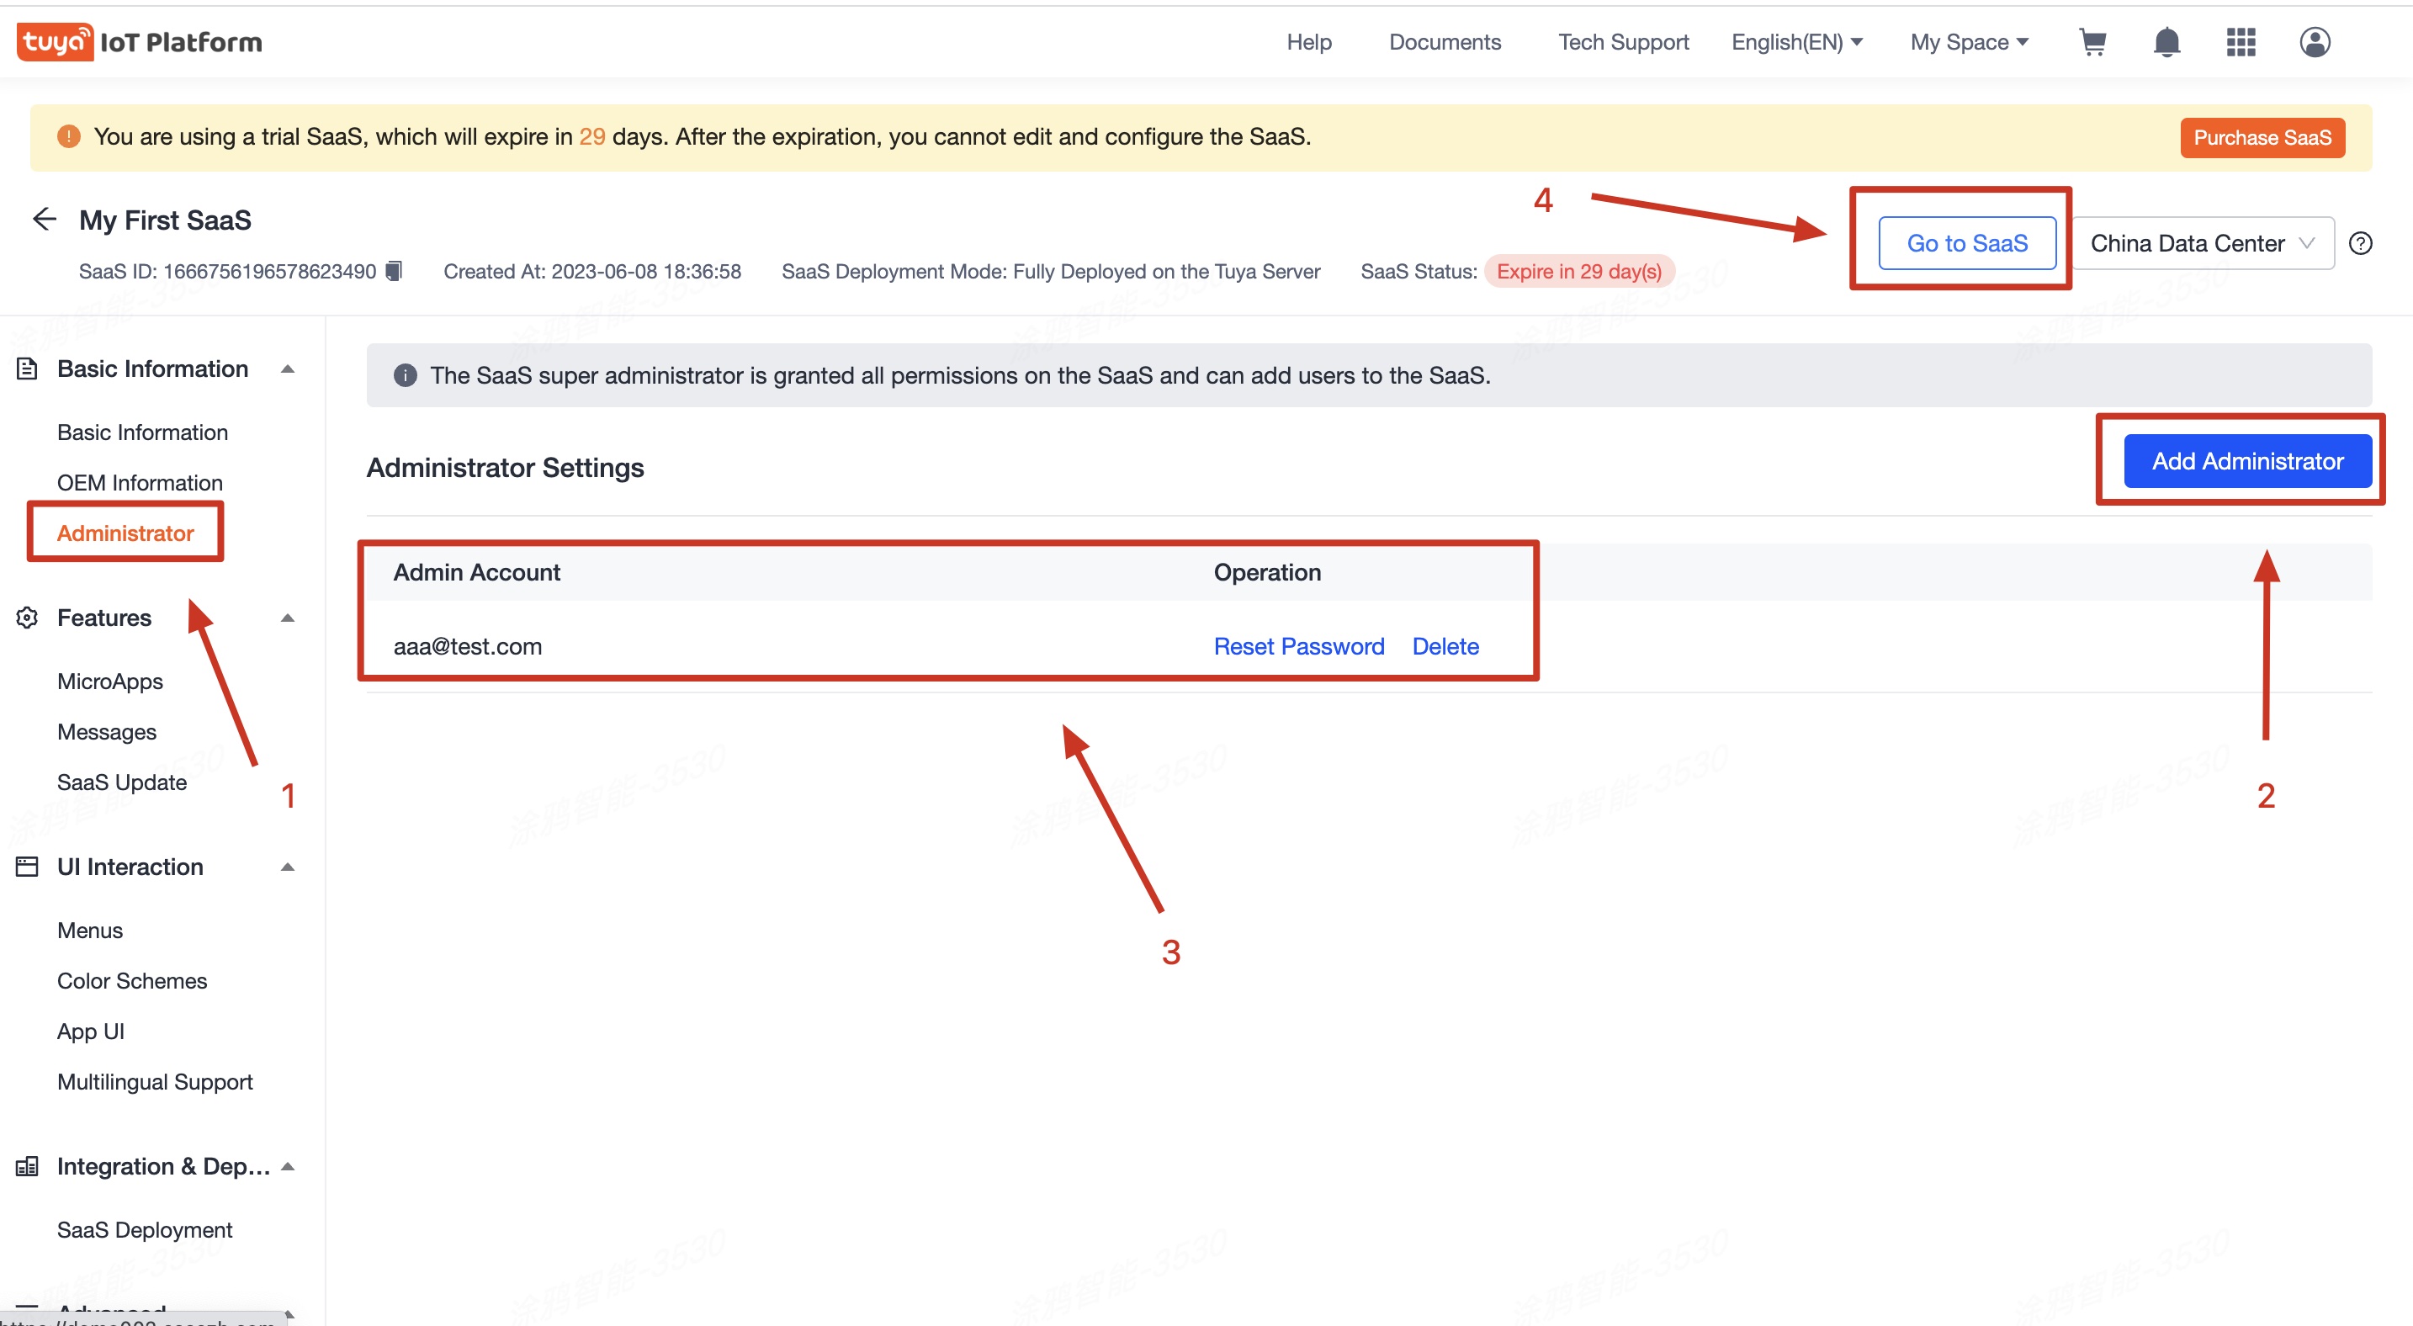Collapse the Basic Information section
The image size is (2413, 1326).
pos(288,369)
